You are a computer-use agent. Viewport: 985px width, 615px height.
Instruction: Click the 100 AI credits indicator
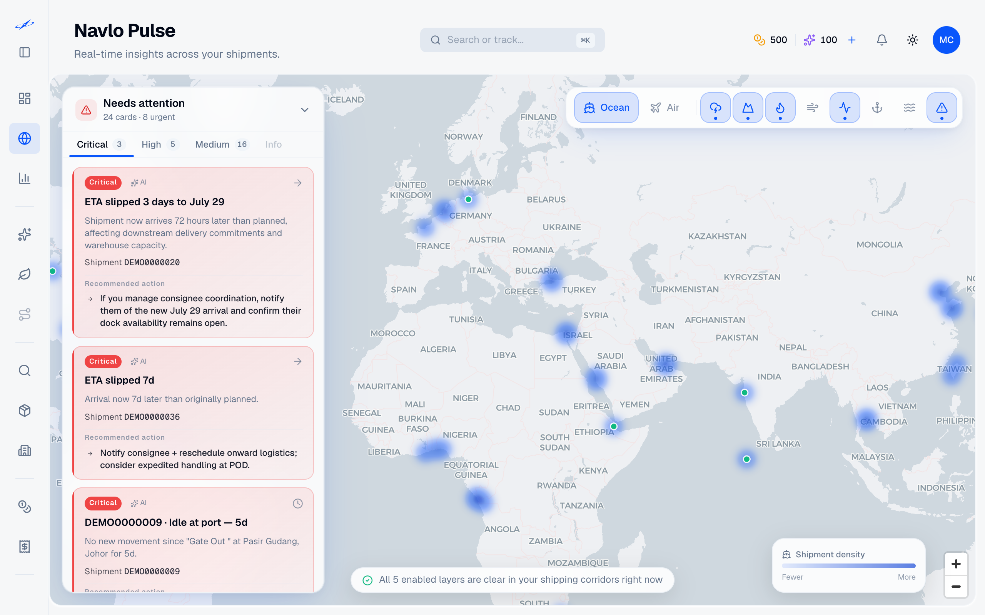point(820,40)
